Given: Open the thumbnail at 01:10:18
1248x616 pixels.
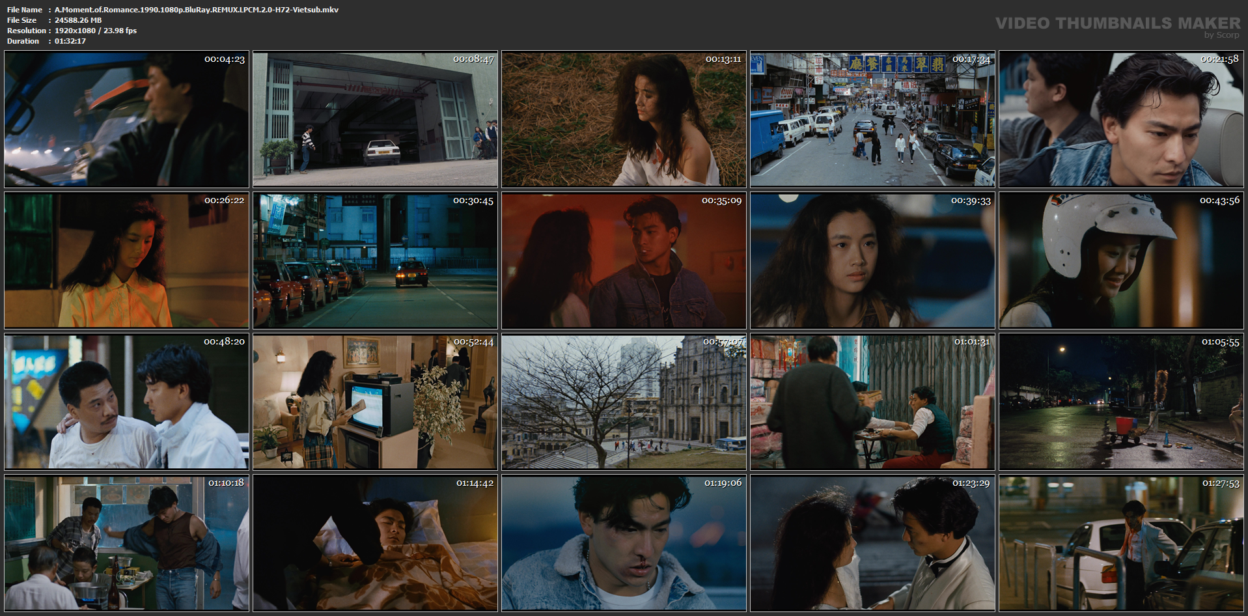Looking at the screenshot, I should [x=126, y=543].
